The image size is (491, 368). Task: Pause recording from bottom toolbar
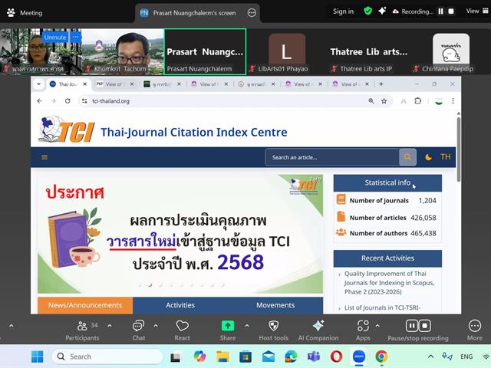(x=411, y=326)
